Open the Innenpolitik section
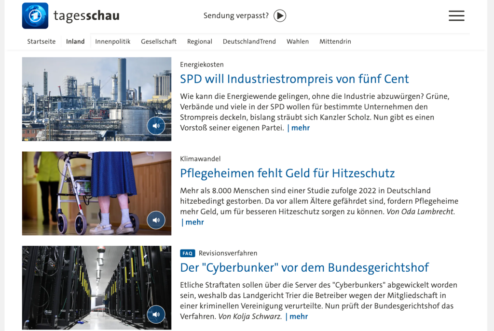Viewport: 494px width, 331px height. (x=112, y=41)
